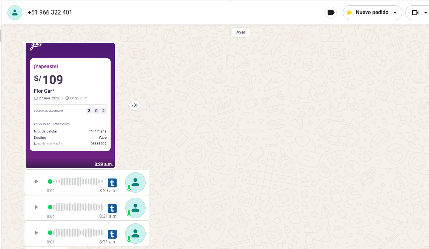Click the green seek dot on 0:02 audio
Image resolution: width=429 pixels, height=249 pixels.
(50, 181)
